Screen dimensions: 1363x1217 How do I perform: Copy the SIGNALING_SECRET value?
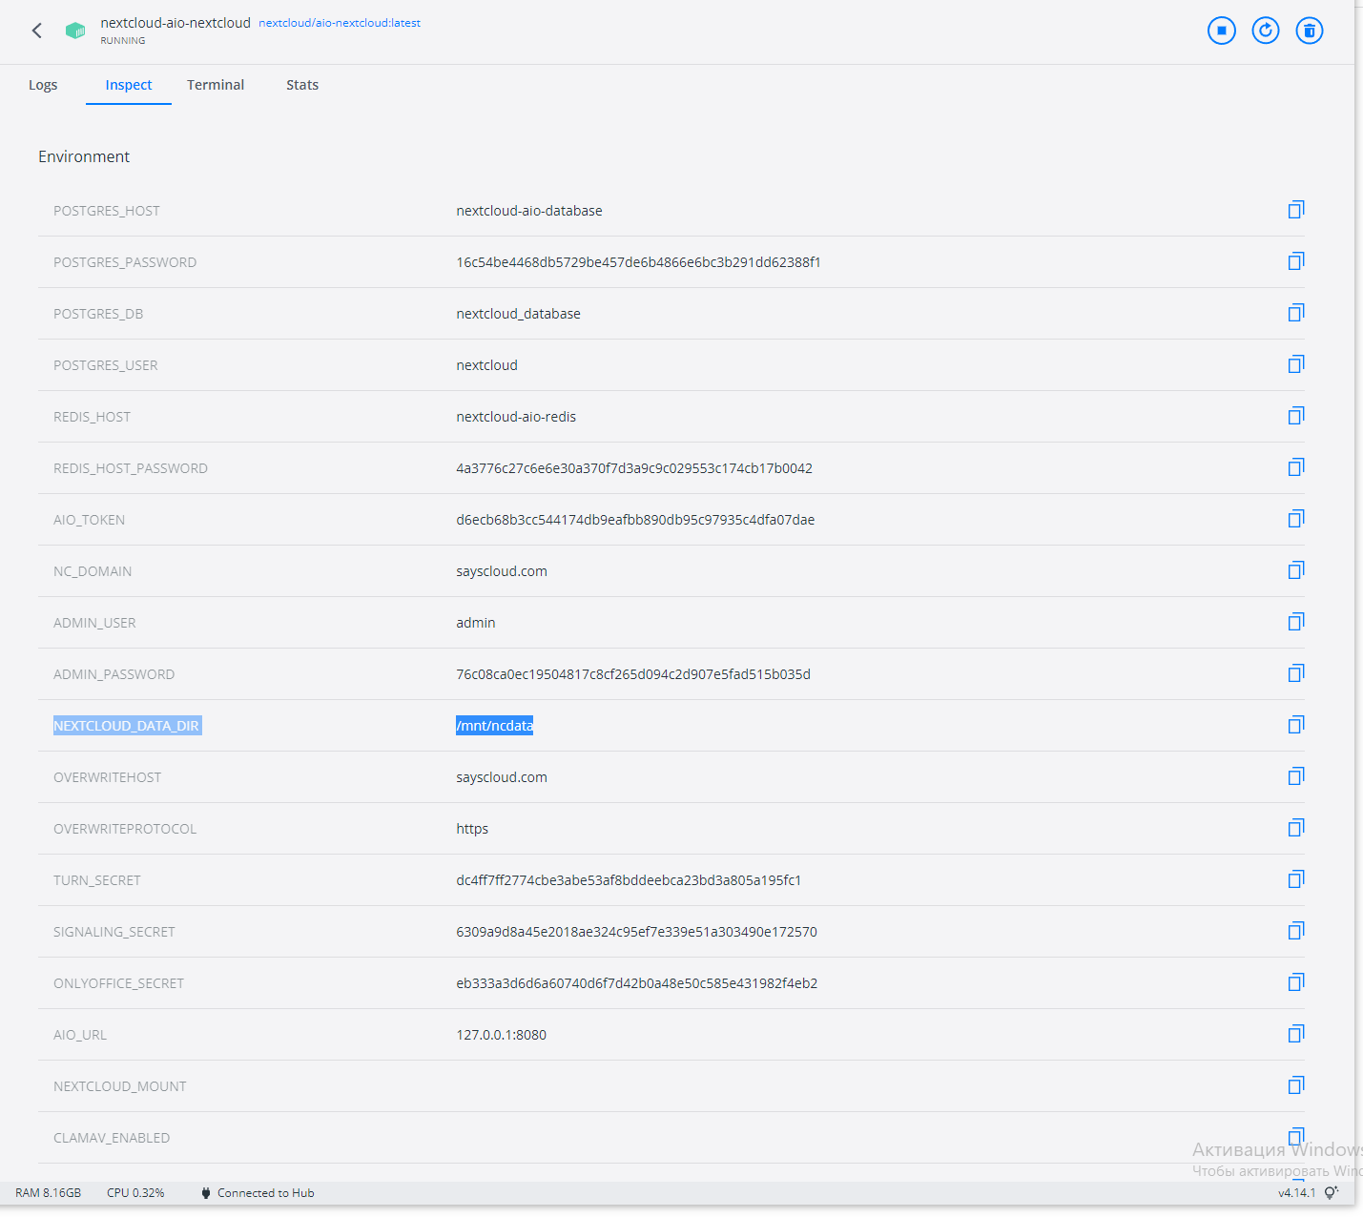pyautogui.click(x=1296, y=931)
